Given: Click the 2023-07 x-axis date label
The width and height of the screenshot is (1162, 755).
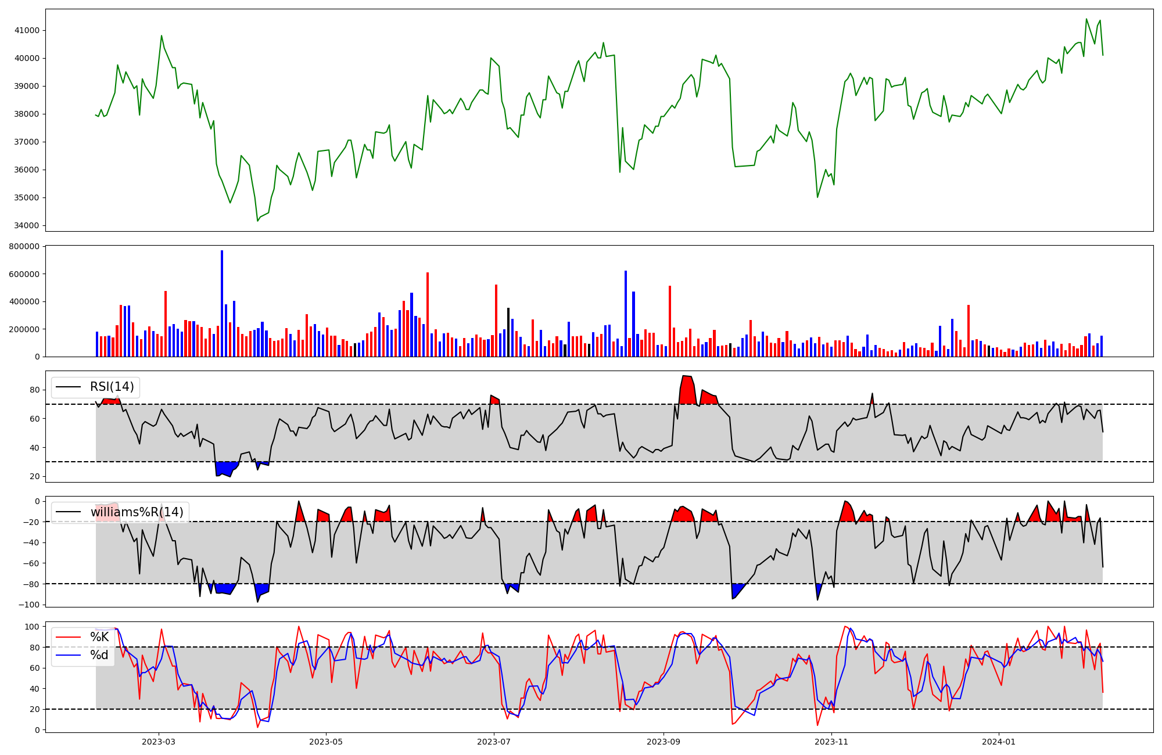Looking at the screenshot, I should coord(494,742).
